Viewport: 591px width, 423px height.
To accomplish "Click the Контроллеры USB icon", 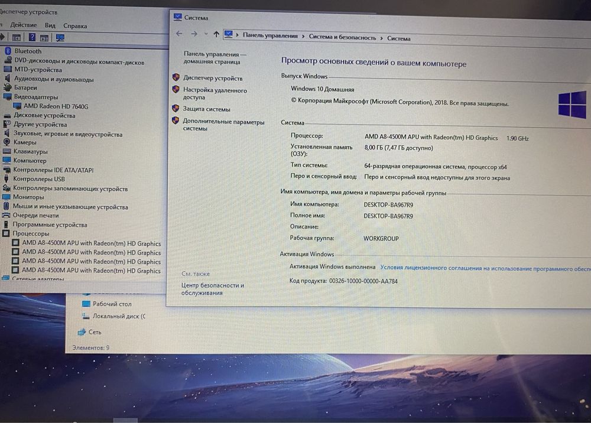I will (7, 178).
